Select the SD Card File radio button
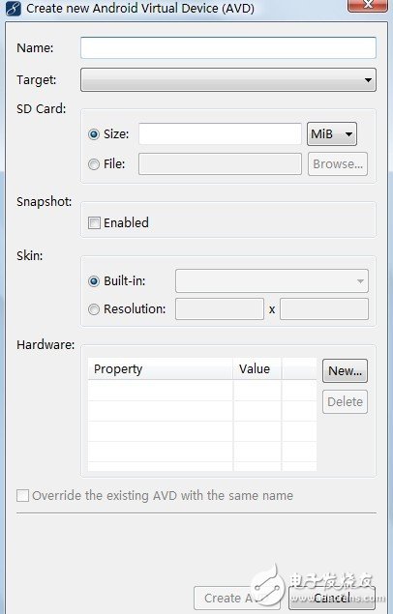The height and width of the screenshot is (614, 393). (x=94, y=164)
